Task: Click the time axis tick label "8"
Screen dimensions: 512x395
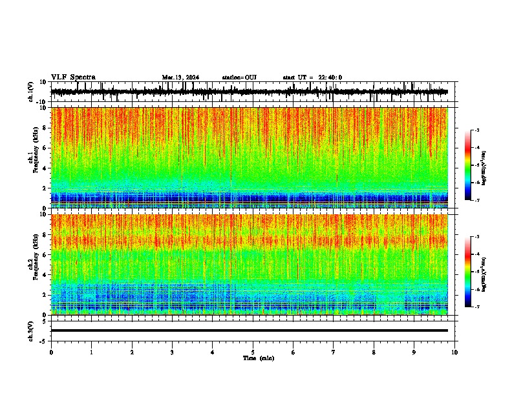Action: point(374,352)
